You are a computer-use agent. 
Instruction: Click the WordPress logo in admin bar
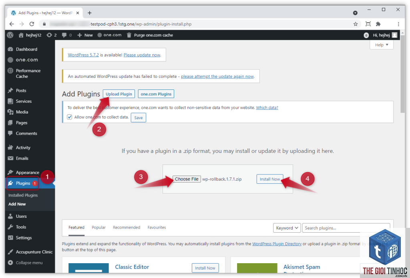(10, 35)
